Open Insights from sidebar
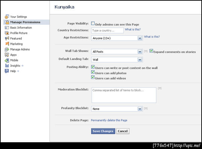Viewport: 202px width, 149px height. (15, 66)
